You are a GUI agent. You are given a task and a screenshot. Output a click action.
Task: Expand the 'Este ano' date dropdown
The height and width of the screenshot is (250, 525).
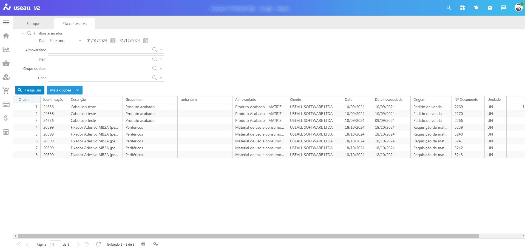pyautogui.click(x=80, y=41)
